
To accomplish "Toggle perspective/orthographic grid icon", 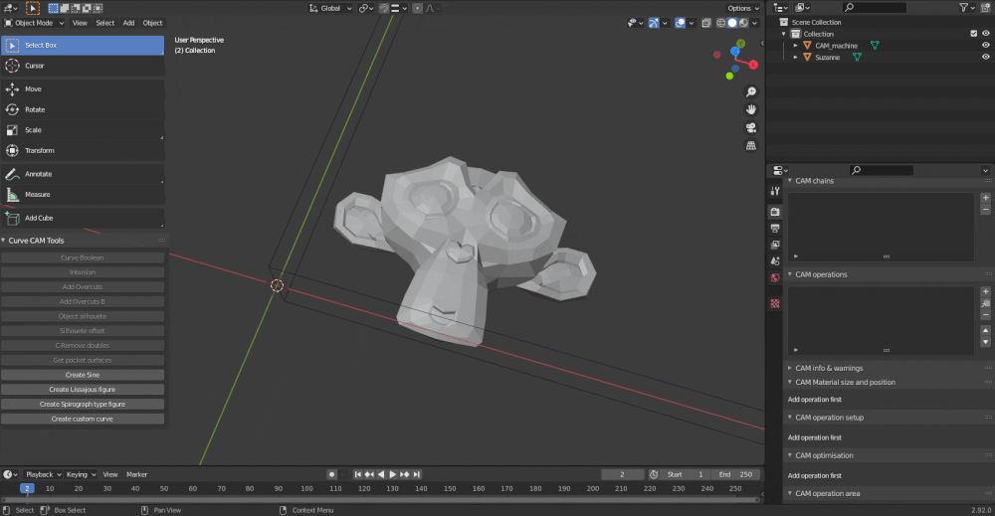I will click(x=750, y=146).
